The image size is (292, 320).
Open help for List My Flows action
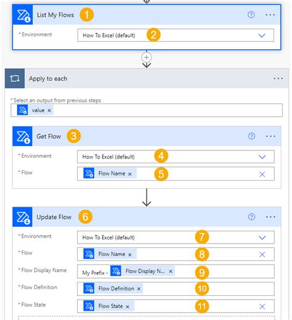click(x=251, y=15)
